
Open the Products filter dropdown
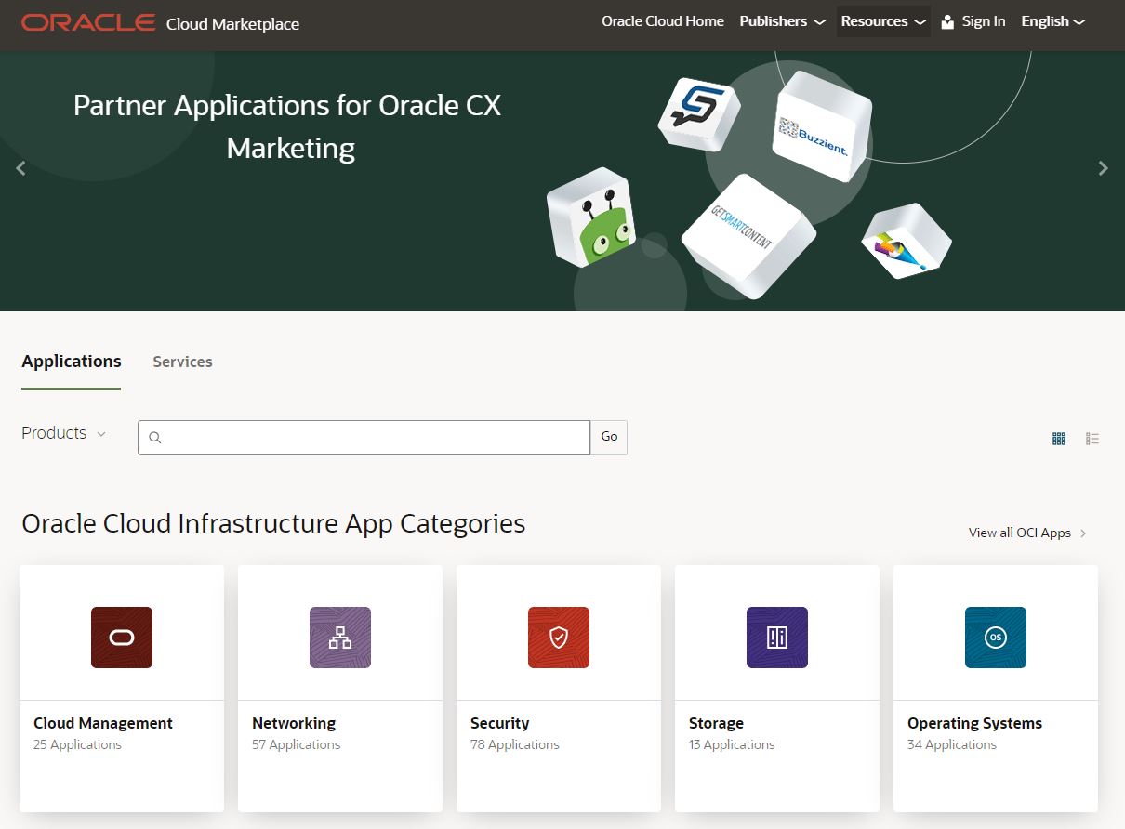click(x=64, y=433)
